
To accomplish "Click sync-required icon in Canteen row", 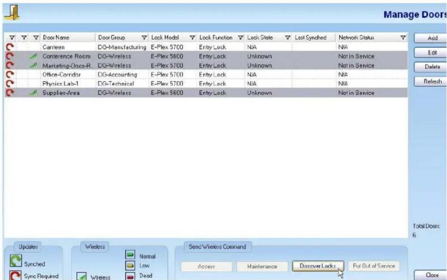I will pos(10,47).
